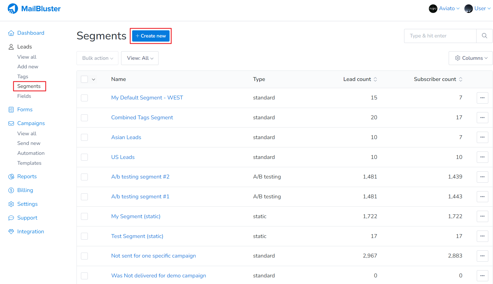The width and height of the screenshot is (493, 284).
Task: Focus the 'Type & hit enter' search field
Action: pos(440,36)
